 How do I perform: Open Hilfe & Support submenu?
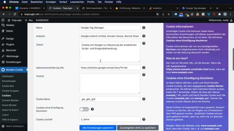point(10,120)
